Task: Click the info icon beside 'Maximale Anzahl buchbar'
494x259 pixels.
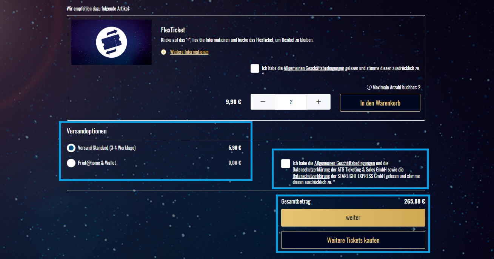Action: 369,87
